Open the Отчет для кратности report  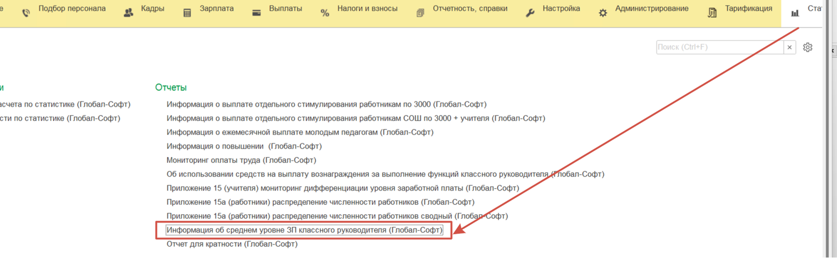[x=232, y=244]
